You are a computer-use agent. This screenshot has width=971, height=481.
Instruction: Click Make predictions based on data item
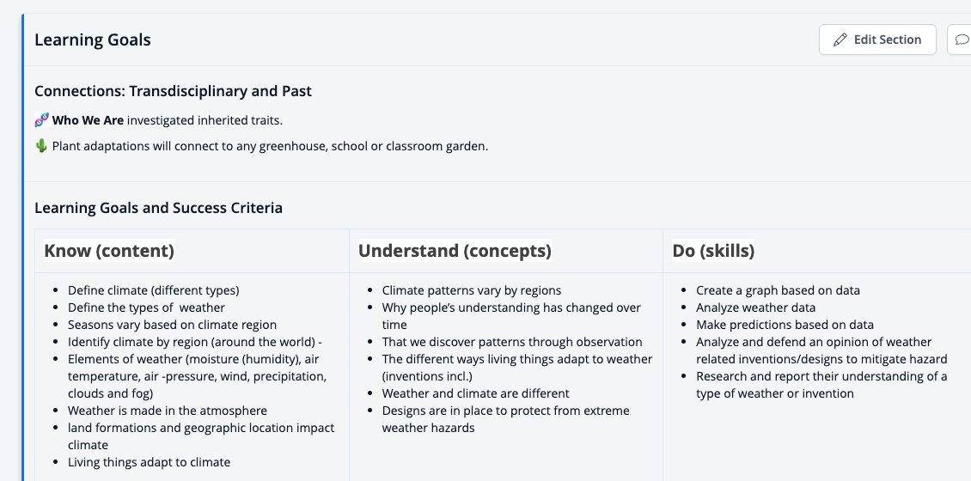[785, 325]
